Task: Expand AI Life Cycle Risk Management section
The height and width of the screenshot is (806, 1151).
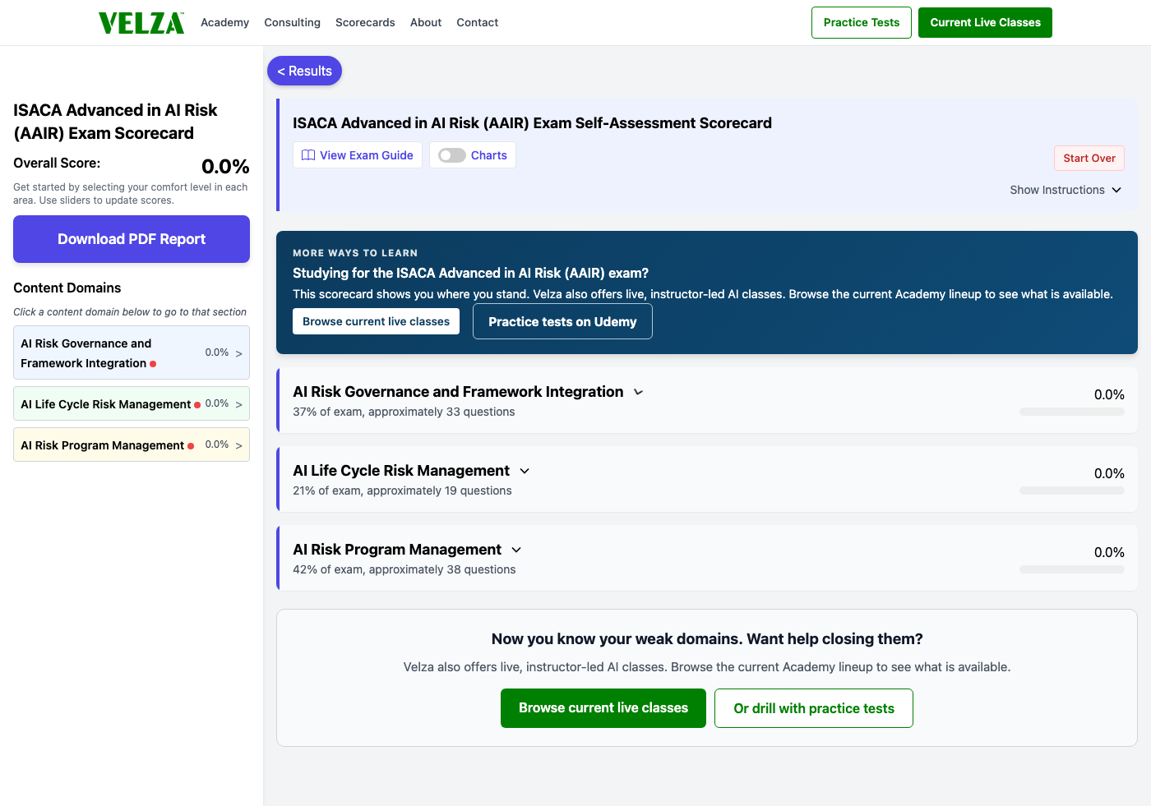Action: [525, 472]
